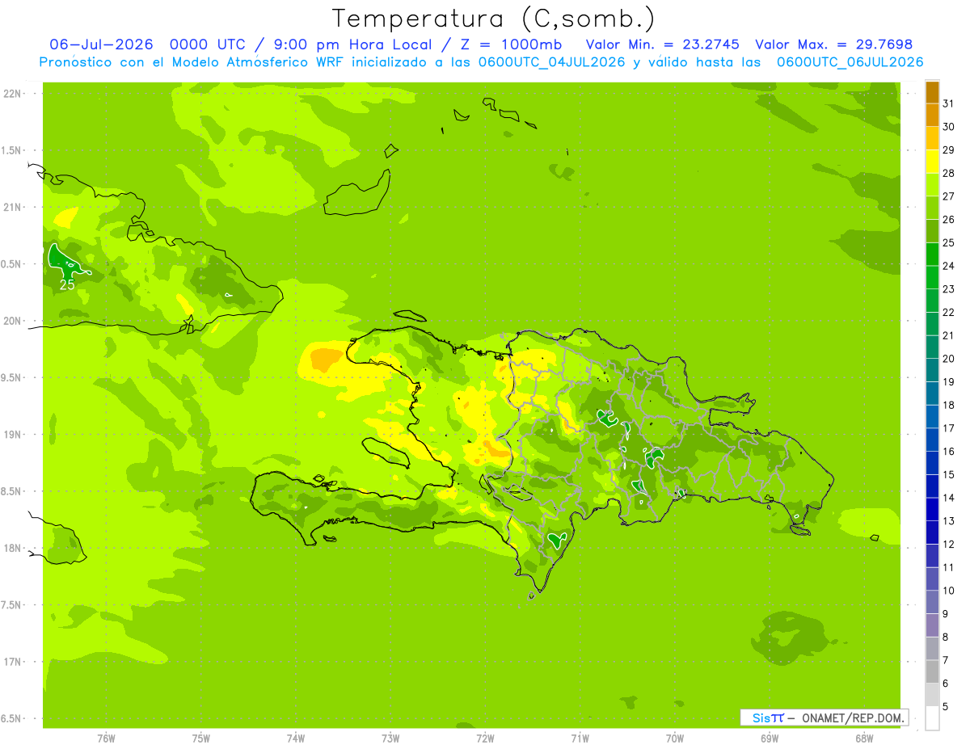Click the "SisTT - ONAMET/REP.DOM." credit label
The width and height of the screenshot is (970, 749).
[824, 717]
